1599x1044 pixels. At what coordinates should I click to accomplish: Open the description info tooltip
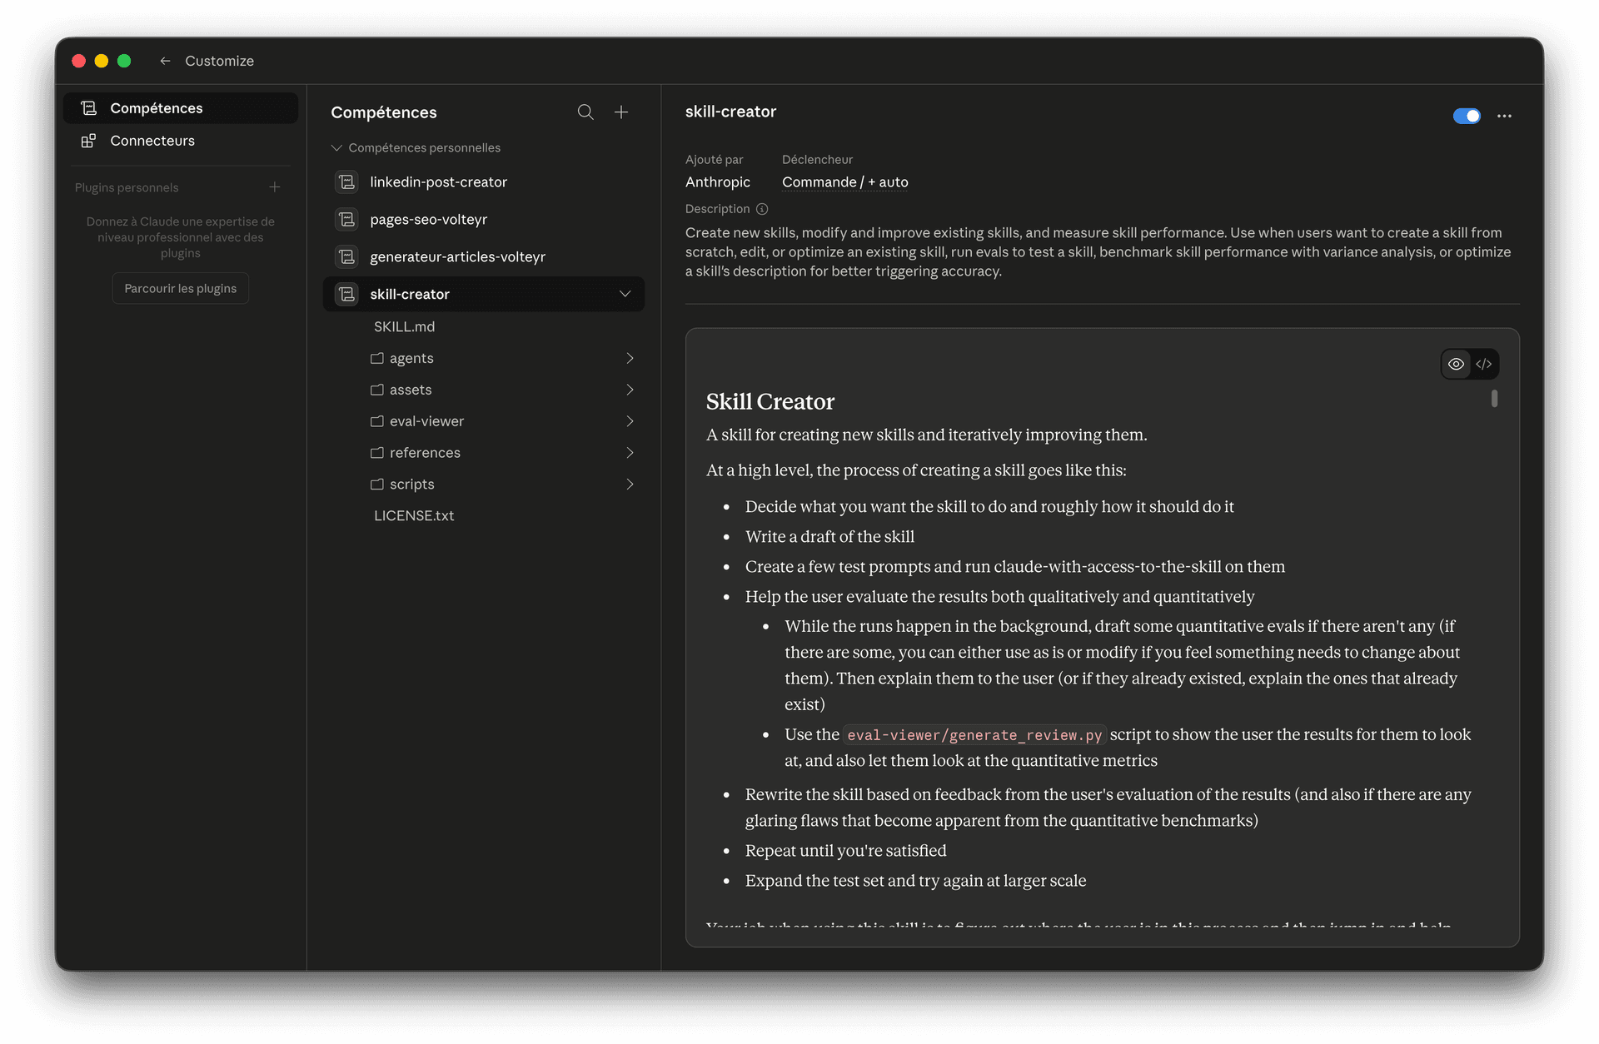point(764,209)
